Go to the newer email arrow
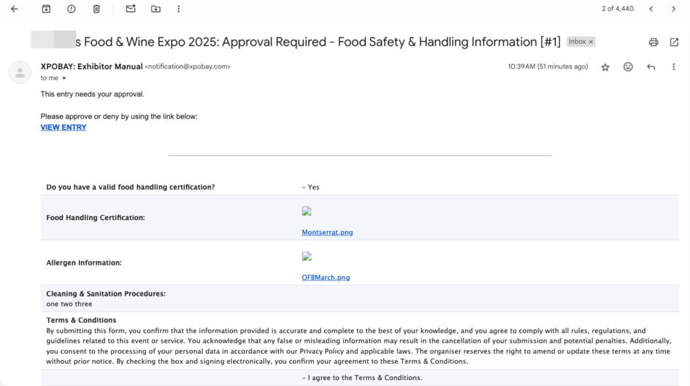The width and height of the screenshot is (690, 386). 651,9
